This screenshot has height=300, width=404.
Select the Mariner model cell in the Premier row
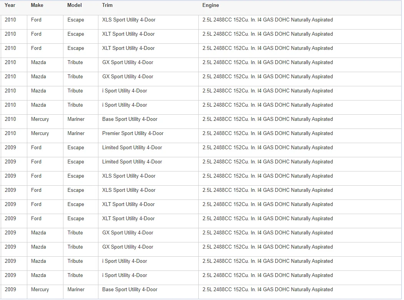[81, 136]
